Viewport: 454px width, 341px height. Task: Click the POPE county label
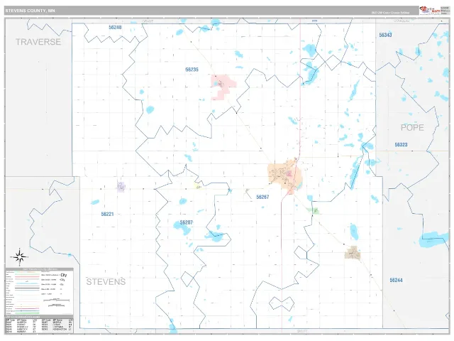pos(412,127)
